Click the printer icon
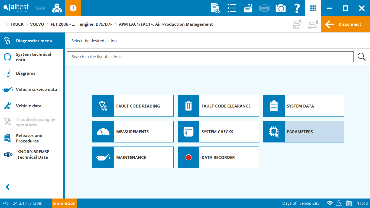Viewport: 370px width, 208px height. [264, 8]
